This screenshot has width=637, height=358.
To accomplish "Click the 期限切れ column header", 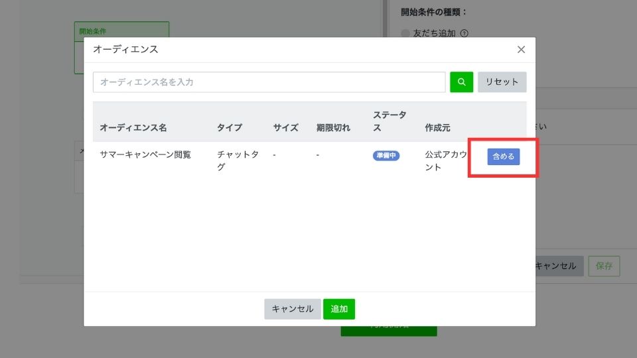I will (333, 127).
